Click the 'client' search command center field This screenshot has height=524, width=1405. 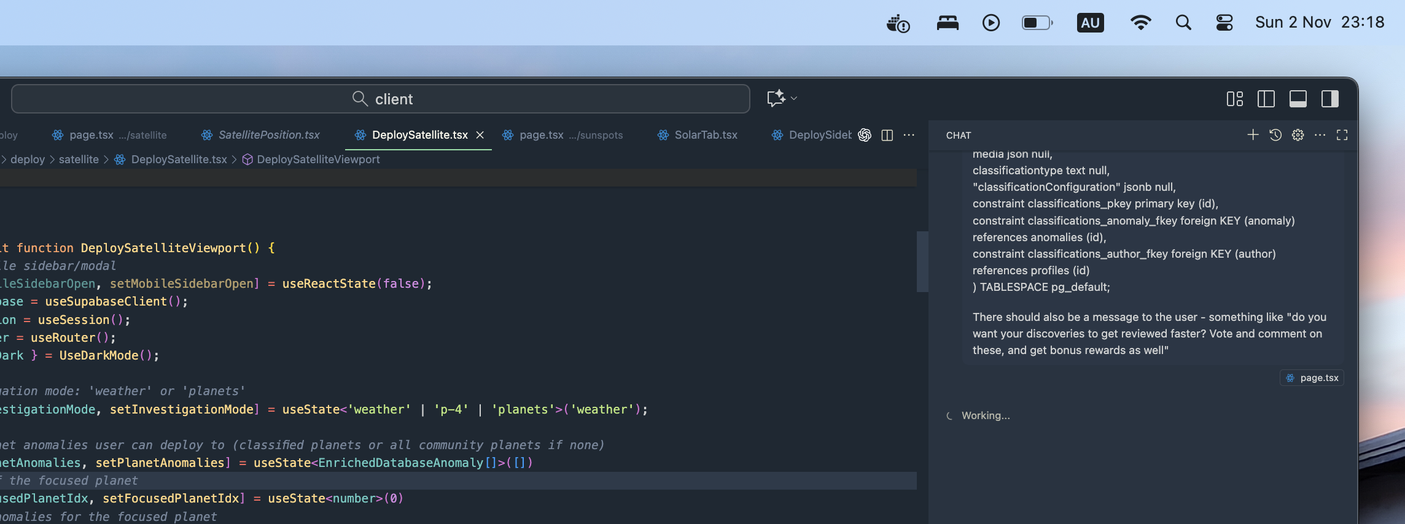click(381, 99)
